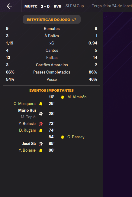Open Y. Bolasie at the 73' event
This screenshot has width=132, height=197.
tap(27, 124)
